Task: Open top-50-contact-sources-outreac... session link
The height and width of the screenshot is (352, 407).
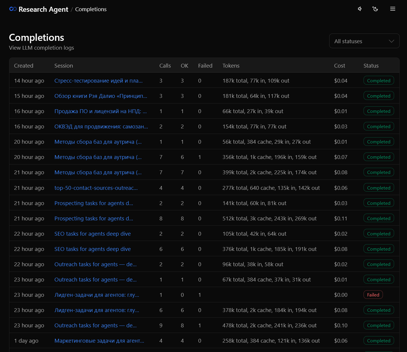Action: coord(96,188)
